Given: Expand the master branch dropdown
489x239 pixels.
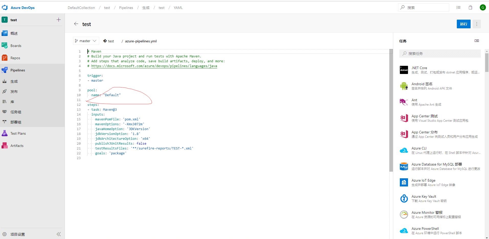Looking at the screenshot, I should tap(86, 41).
